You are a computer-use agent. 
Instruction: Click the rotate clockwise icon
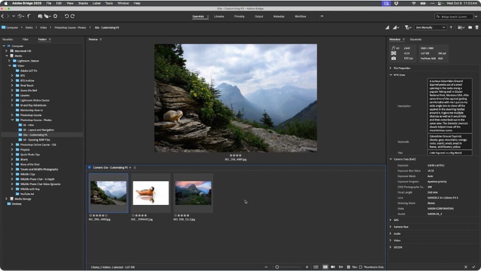[73, 16]
